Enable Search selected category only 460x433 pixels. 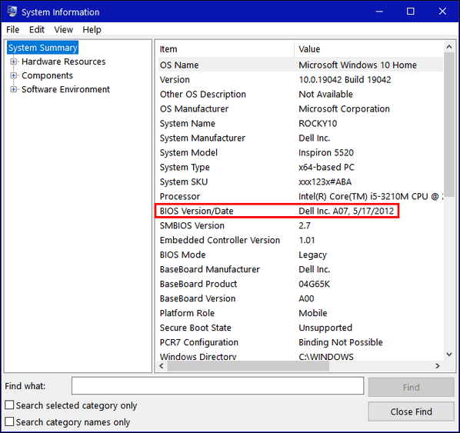[9, 405]
